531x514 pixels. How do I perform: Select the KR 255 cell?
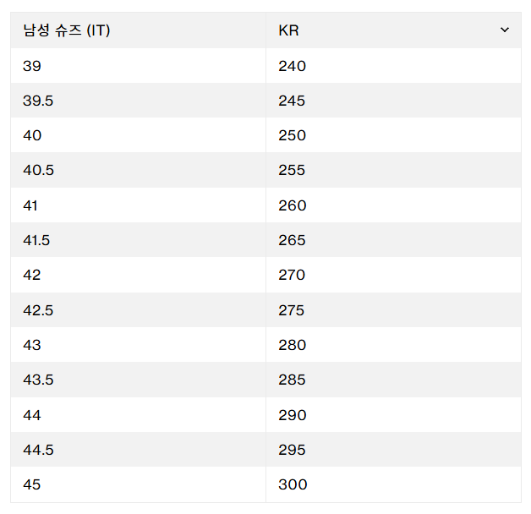(293, 170)
